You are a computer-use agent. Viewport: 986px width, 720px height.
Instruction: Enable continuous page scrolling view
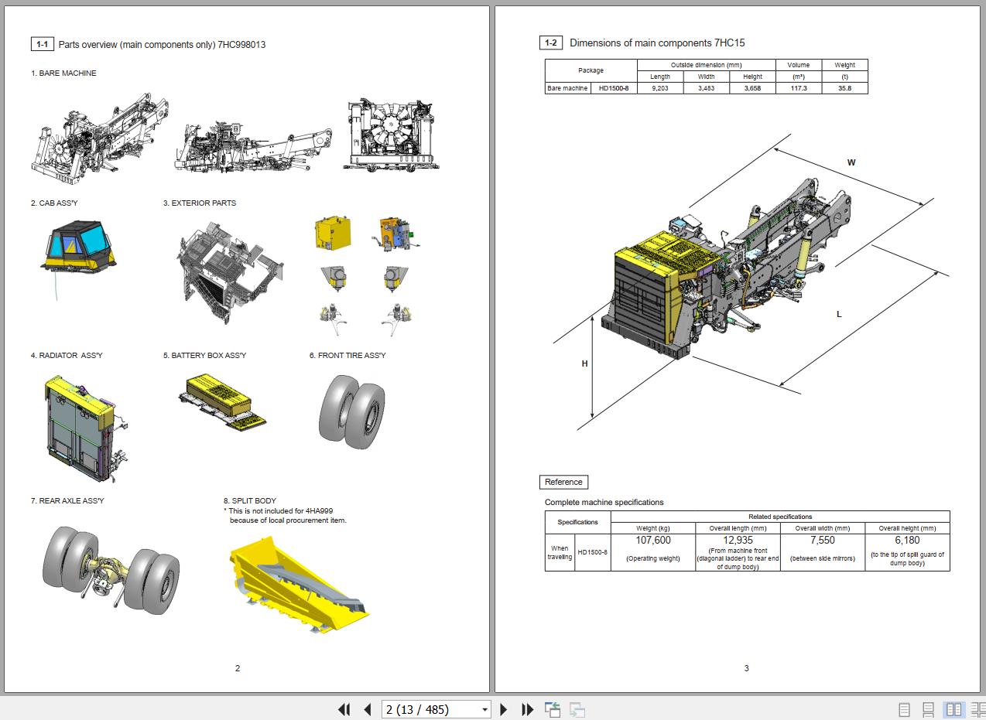pyautogui.click(x=929, y=709)
